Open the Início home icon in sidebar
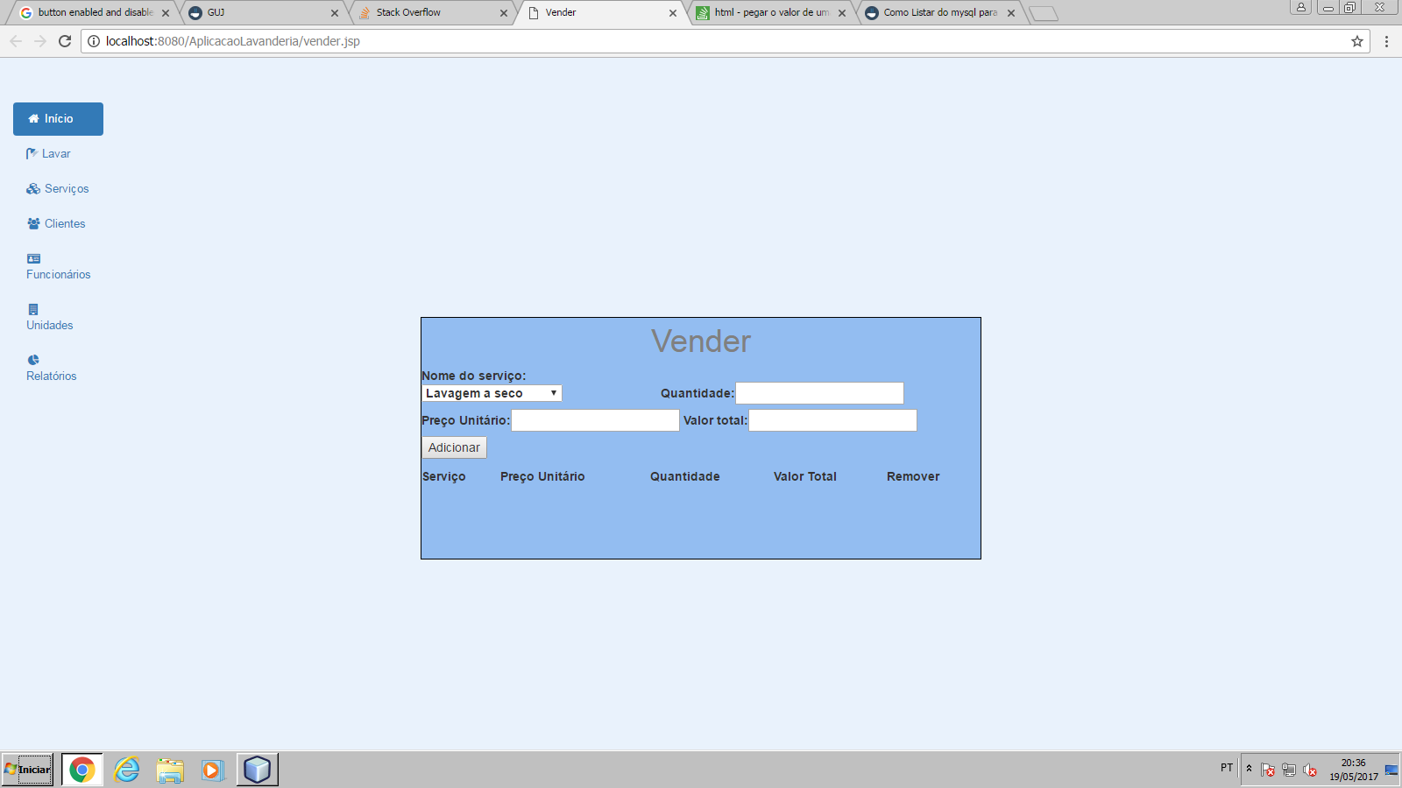1402x788 pixels. click(33, 119)
